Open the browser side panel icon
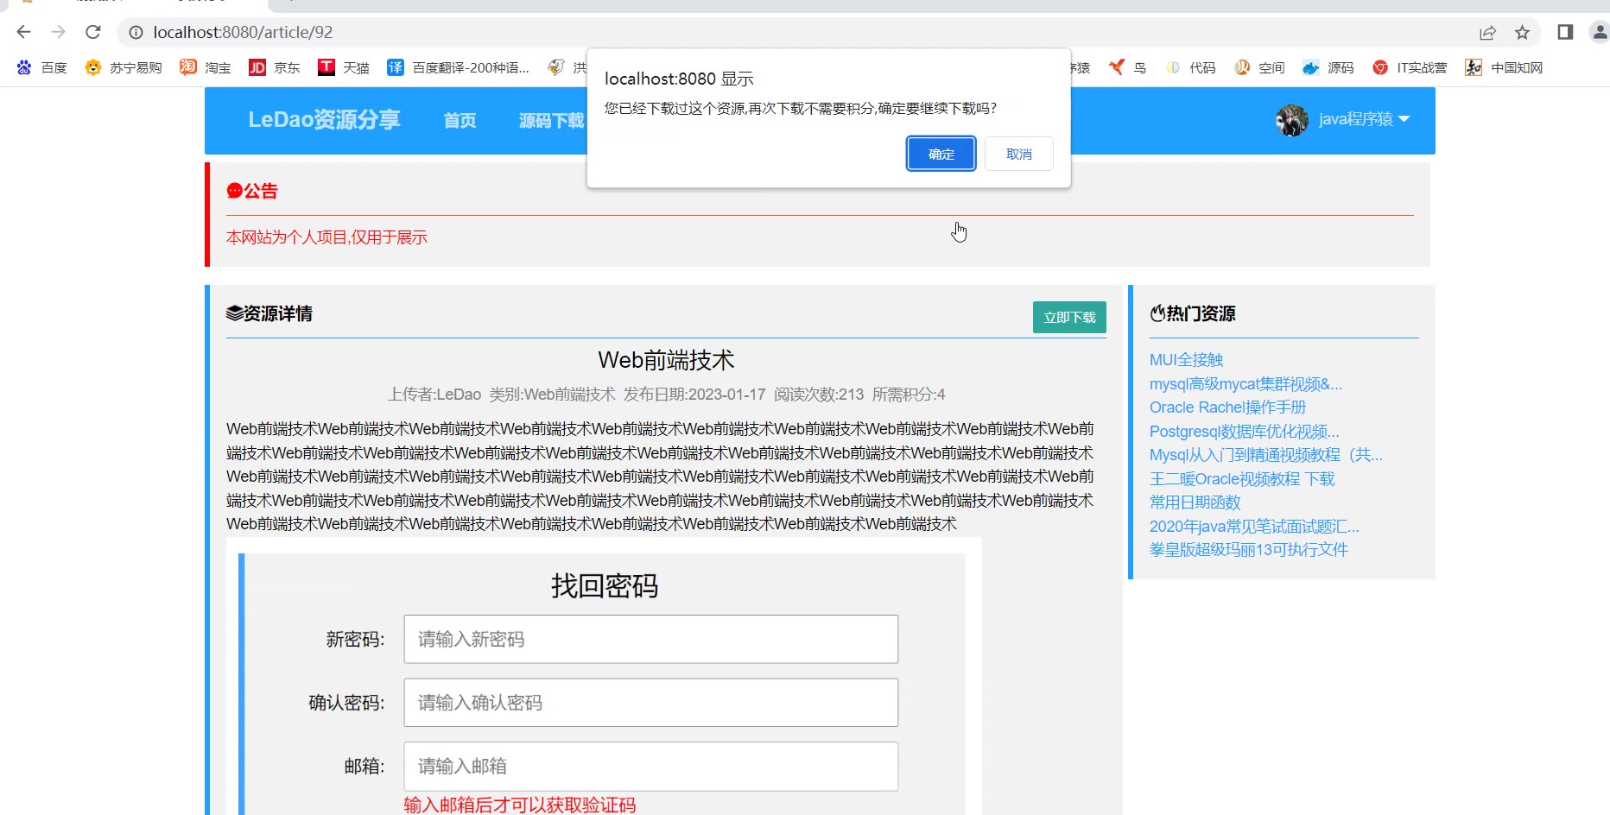The image size is (1610, 815). pyautogui.click(x=1565, y=32)
